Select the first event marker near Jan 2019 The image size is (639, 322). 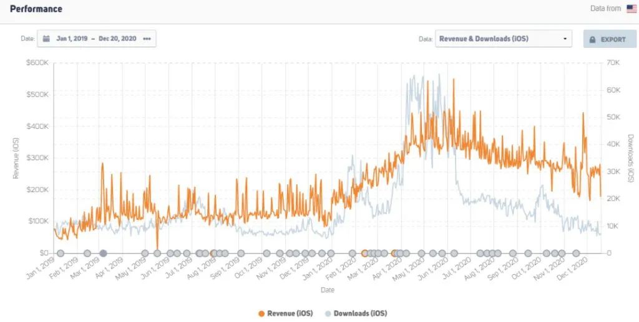pyautogui.click(x=61, y=253)
